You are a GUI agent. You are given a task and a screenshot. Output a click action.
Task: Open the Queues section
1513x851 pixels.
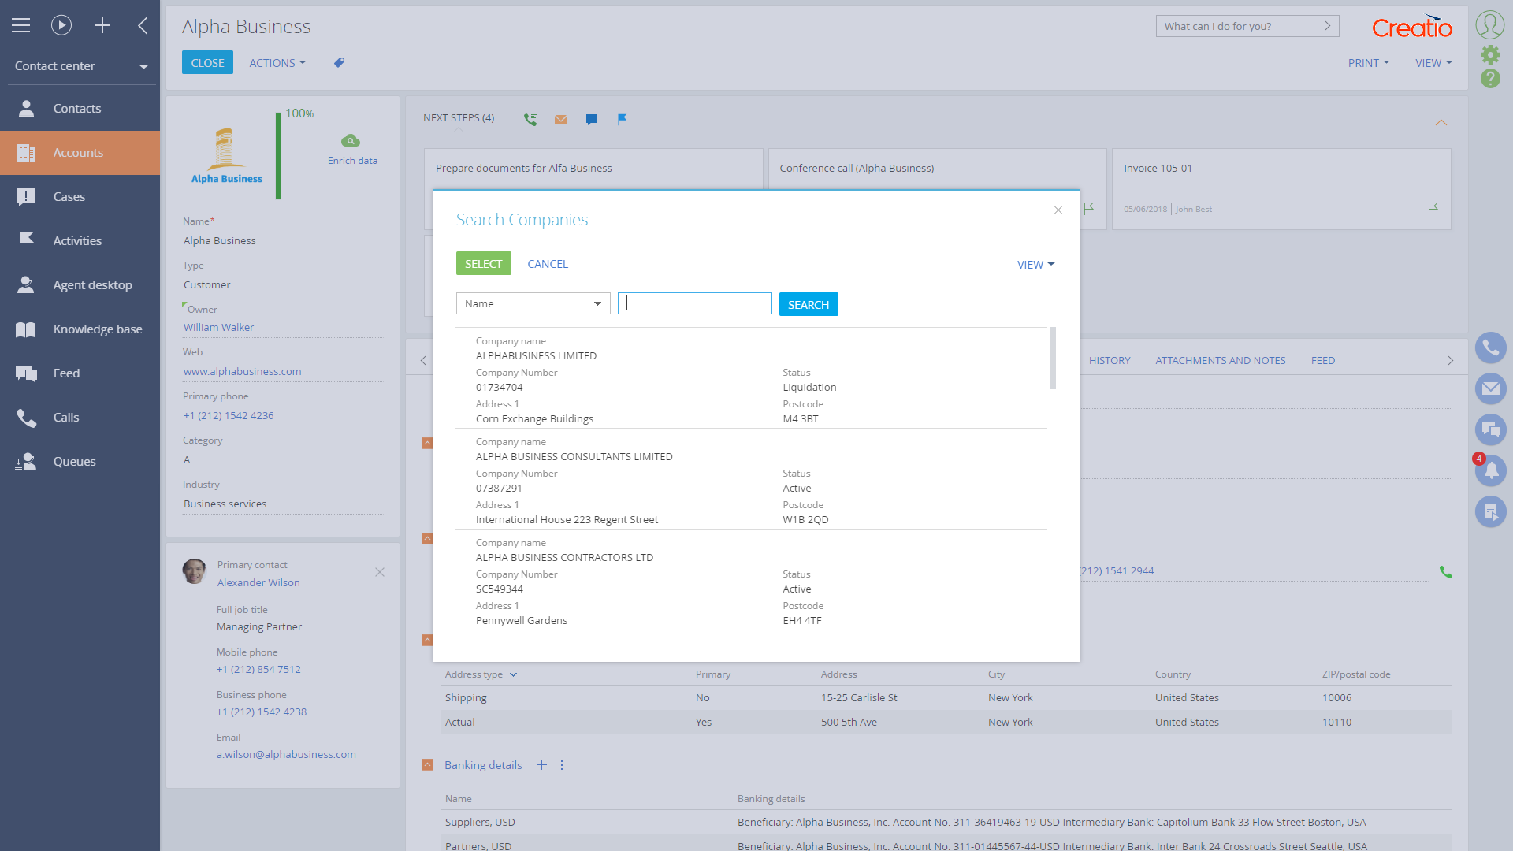80,462
